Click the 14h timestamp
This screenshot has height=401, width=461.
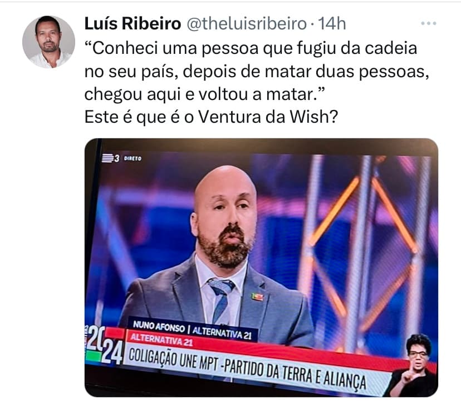(x=332, y=24)
